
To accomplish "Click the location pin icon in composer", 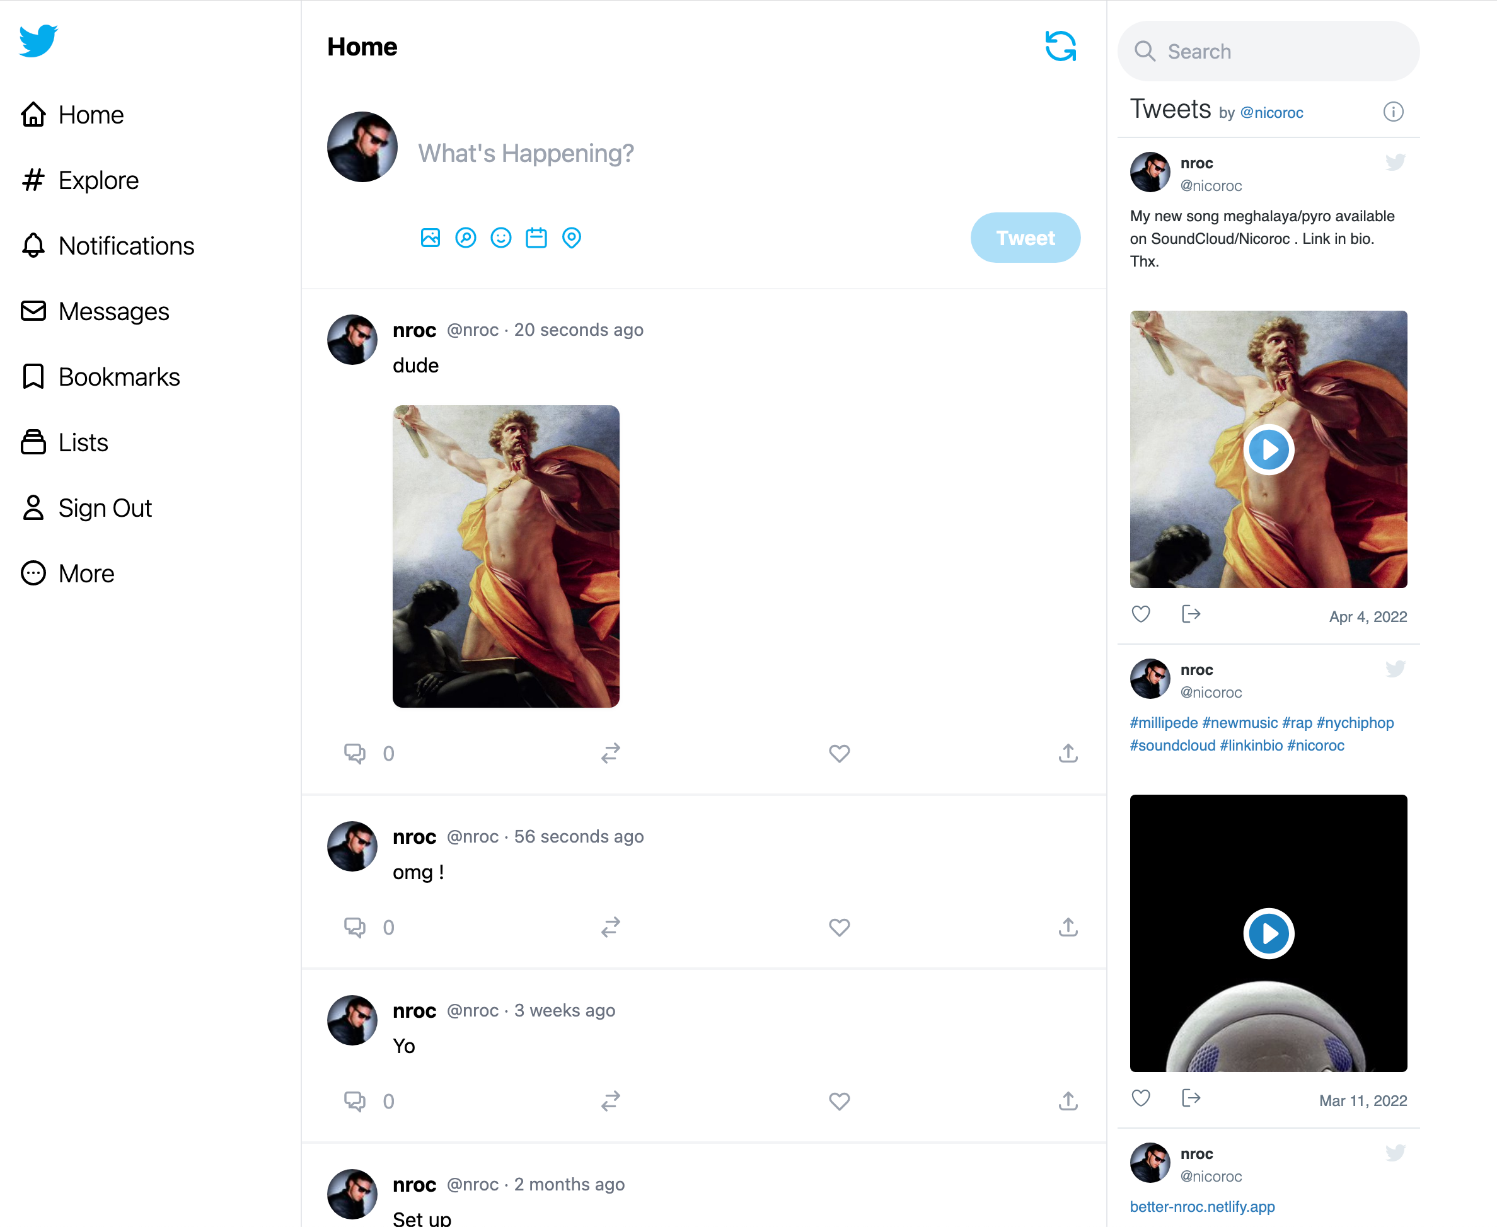I will pyautogui.click(x=572, y=238).
